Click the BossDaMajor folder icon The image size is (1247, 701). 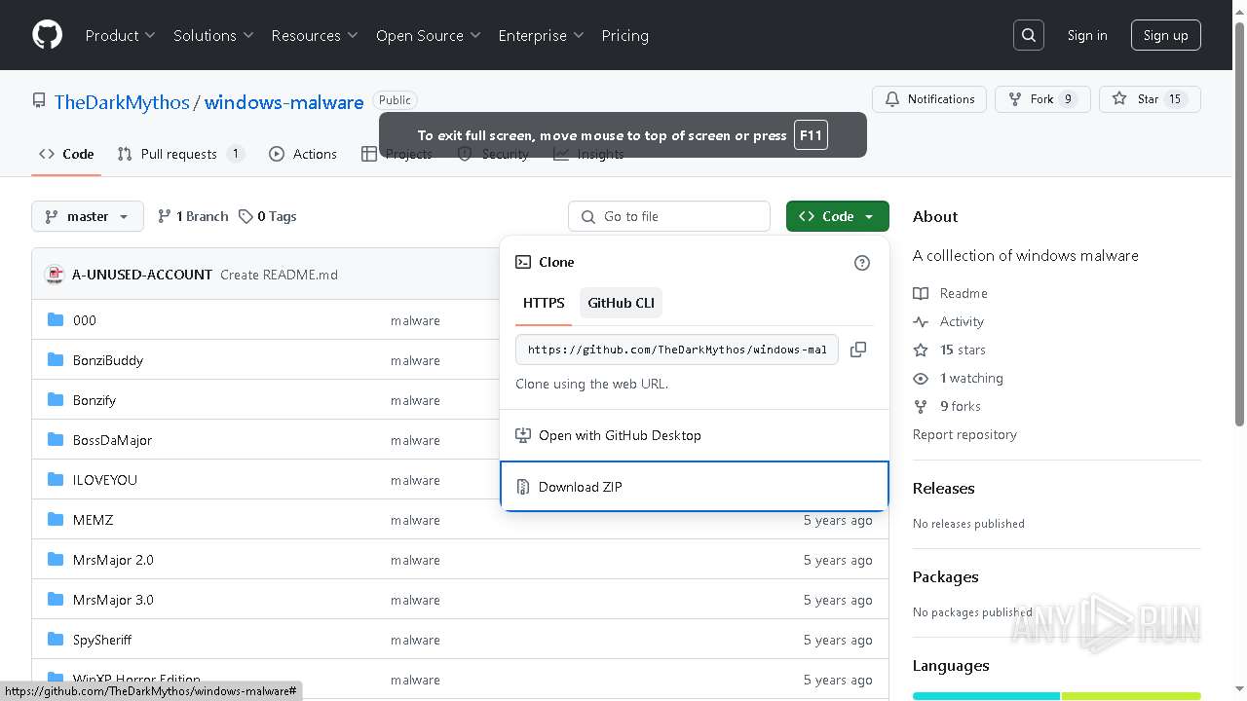click(56, 440)
